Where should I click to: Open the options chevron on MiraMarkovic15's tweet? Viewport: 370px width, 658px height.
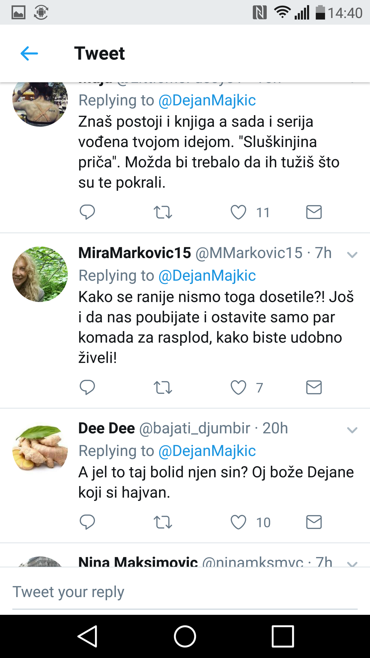pyautogui.click(x=352, y=255)
